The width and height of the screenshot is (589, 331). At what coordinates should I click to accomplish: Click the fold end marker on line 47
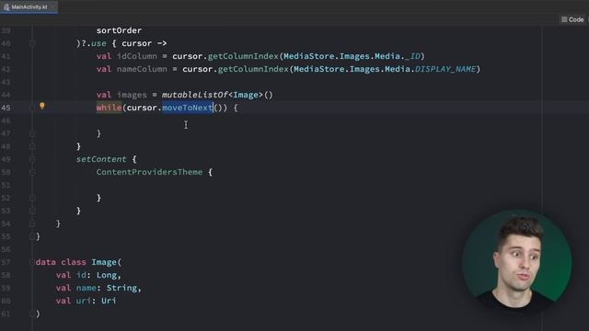tap(32, 133)
